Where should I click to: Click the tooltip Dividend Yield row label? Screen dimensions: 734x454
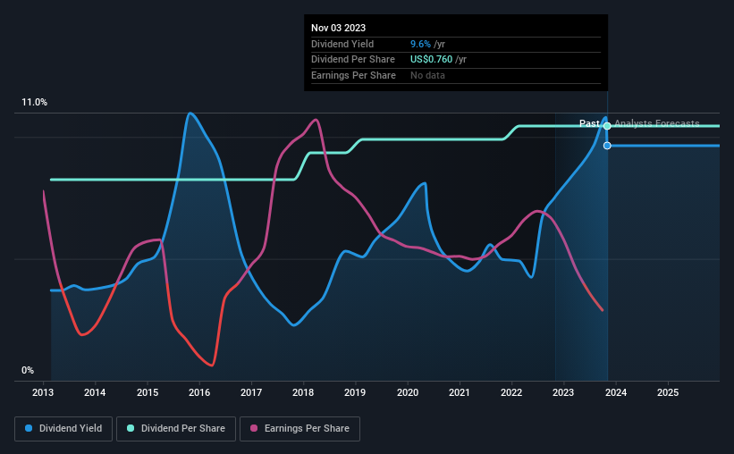(x=342, y=44)
